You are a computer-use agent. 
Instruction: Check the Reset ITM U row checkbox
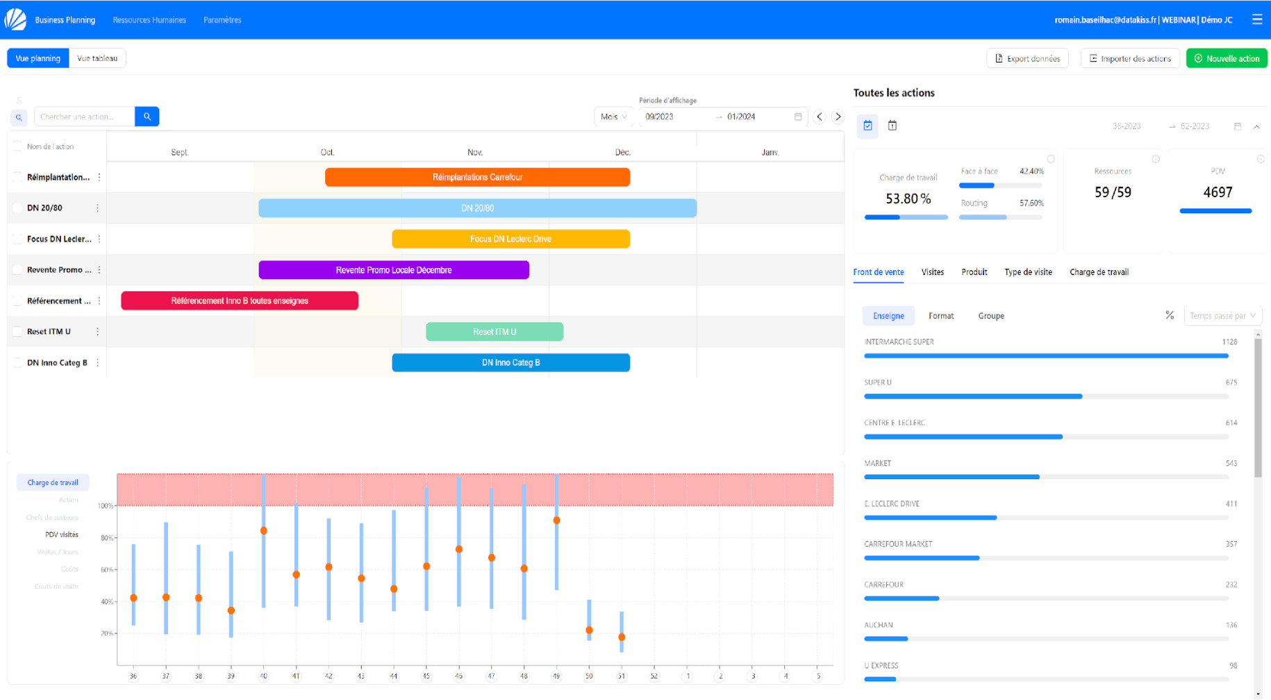click(17, 331)
